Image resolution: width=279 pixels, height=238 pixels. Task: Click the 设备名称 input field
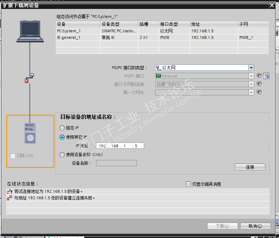(x=116, y=163)
